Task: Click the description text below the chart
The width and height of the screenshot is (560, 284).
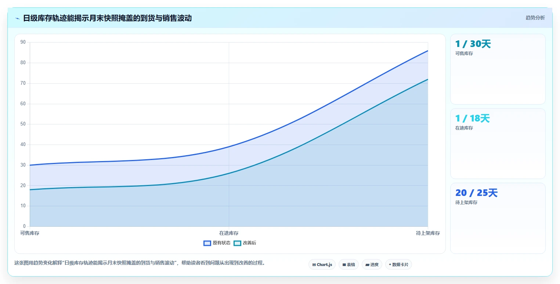Action: (140, 263)
